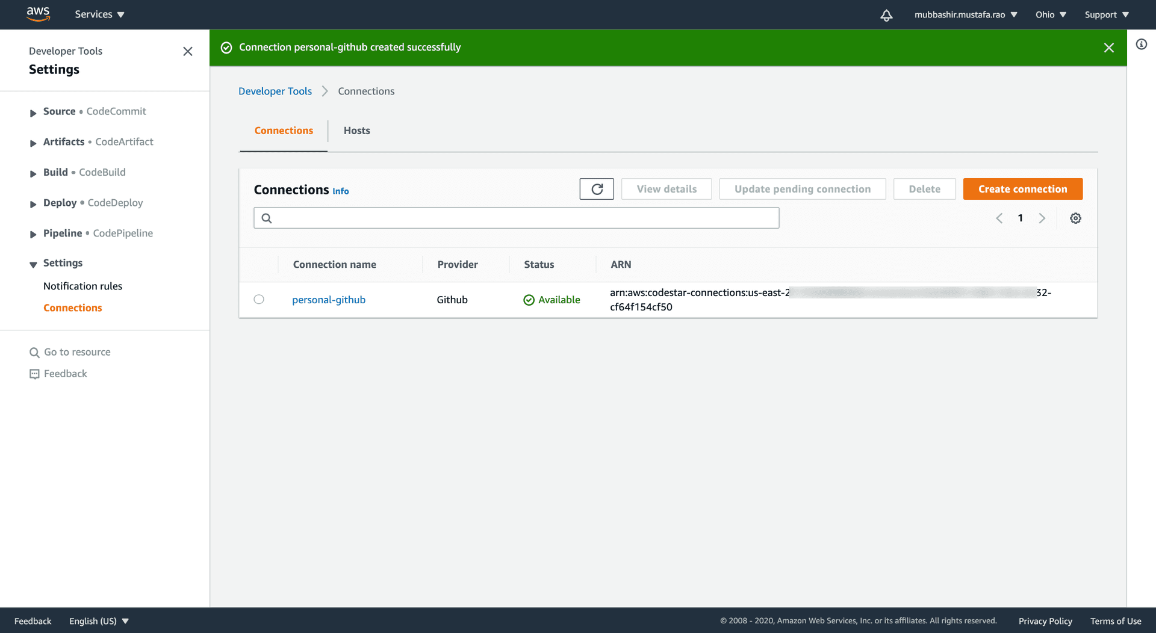1156x633 pixels.
Task: Close the Developer Tools side panel
Action: tap(188, 52)
